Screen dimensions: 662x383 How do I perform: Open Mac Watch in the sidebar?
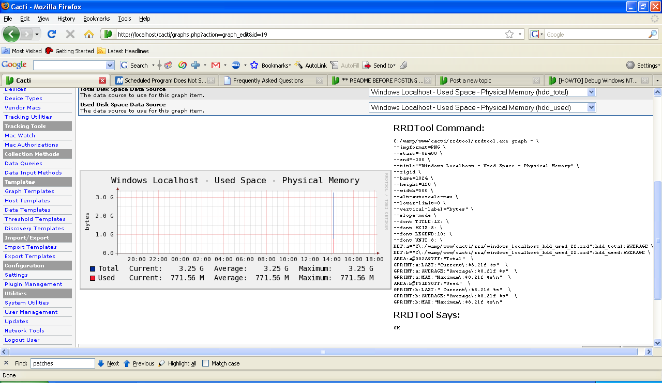(x=20, y=135)
